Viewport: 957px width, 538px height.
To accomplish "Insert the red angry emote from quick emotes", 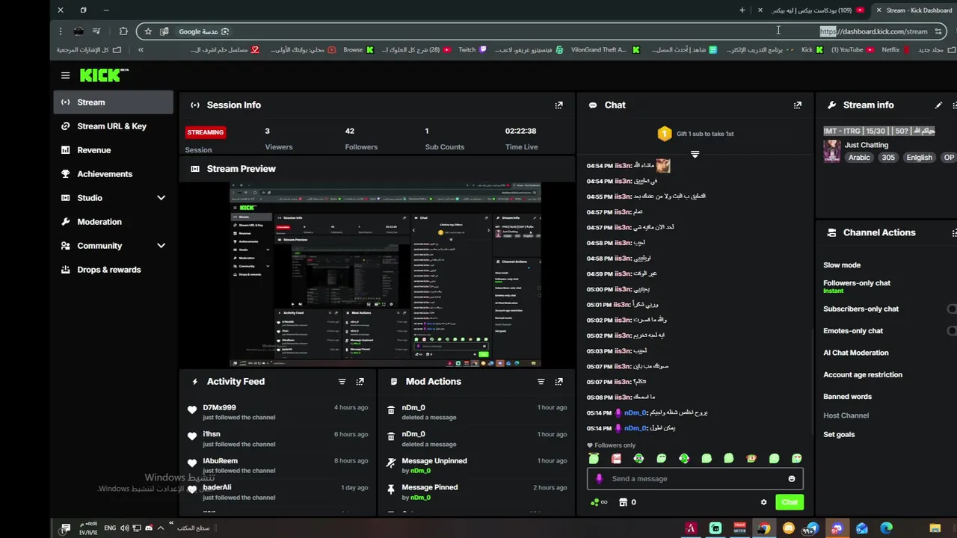I will pyautogui.click(x=616, y=459).
